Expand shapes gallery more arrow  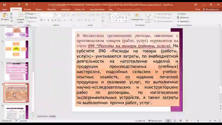[129, 21]
